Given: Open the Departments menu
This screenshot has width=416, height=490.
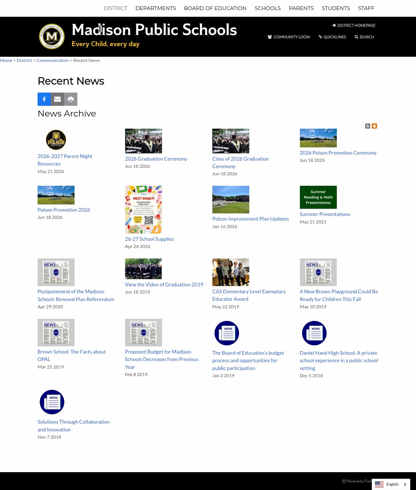Looking at the screenshot, I should click(x=156, y=8).
